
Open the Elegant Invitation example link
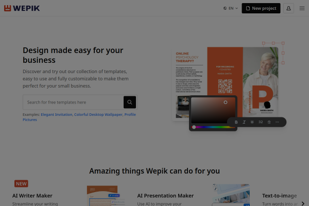[x=57, y=114]
